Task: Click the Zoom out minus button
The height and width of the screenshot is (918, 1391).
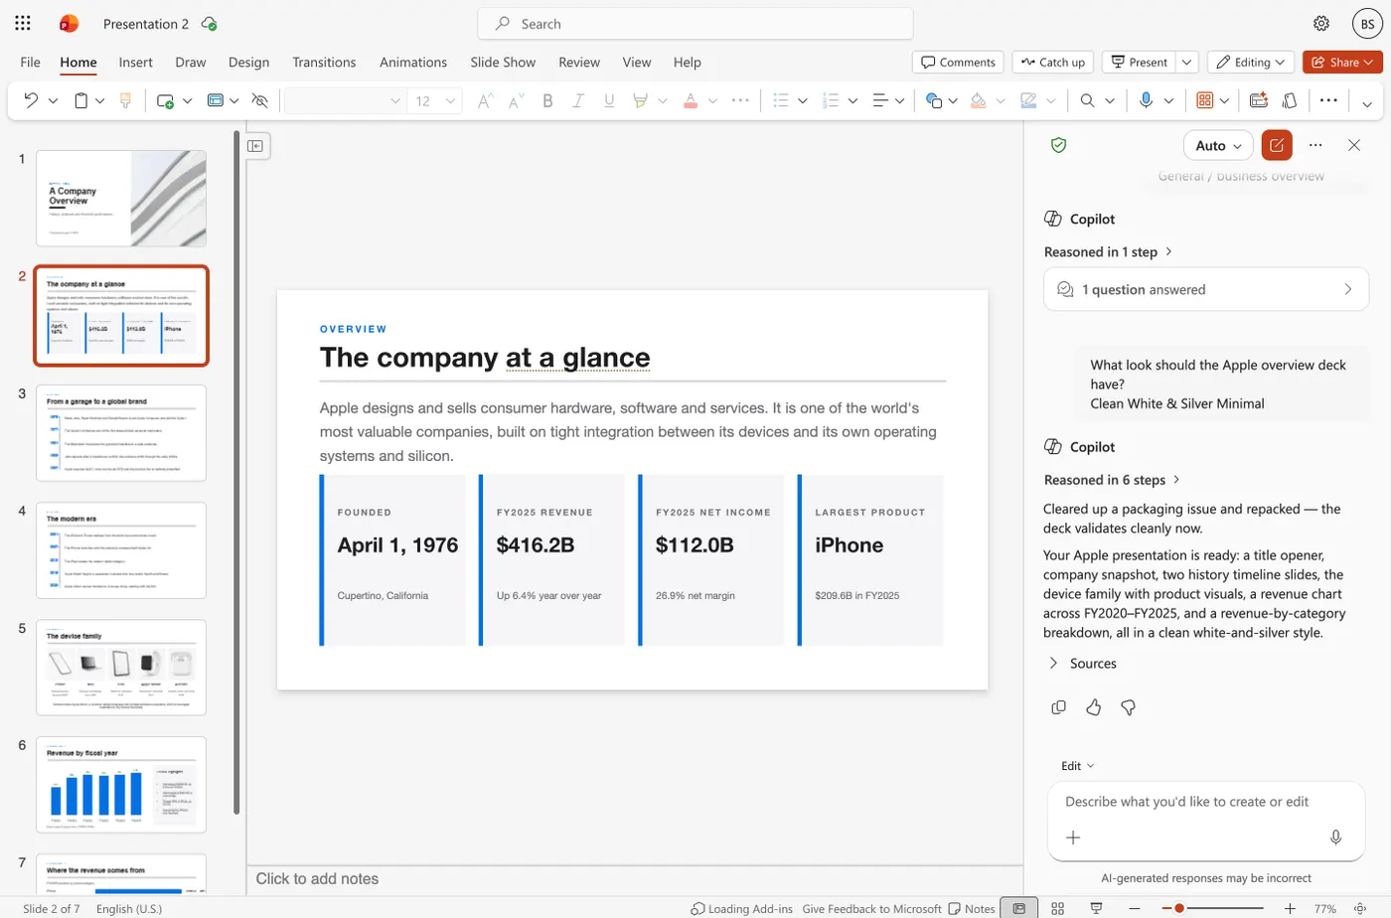Action: coord(1134,908)
